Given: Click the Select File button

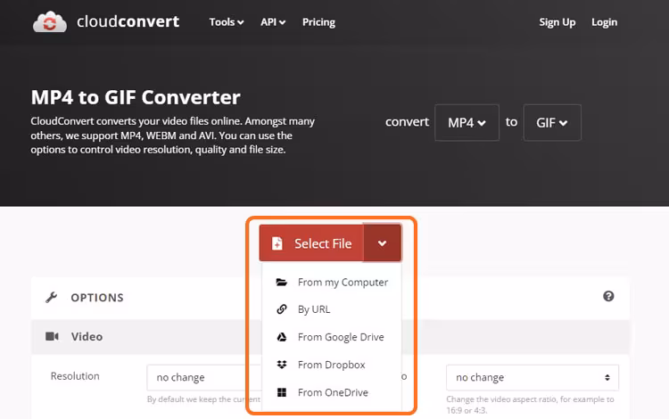Looking at the screenshot, I should 311,243.
